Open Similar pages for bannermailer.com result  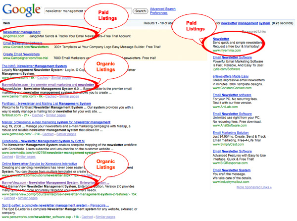click(69, 96)
